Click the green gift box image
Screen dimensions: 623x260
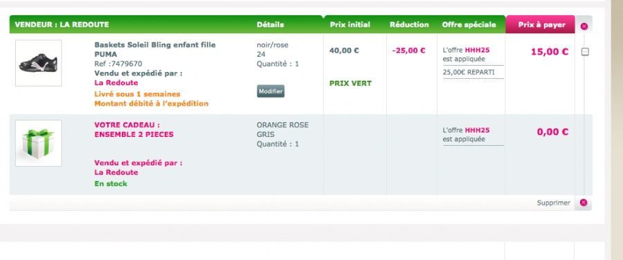pyautogui.click(x=39, y=143)
